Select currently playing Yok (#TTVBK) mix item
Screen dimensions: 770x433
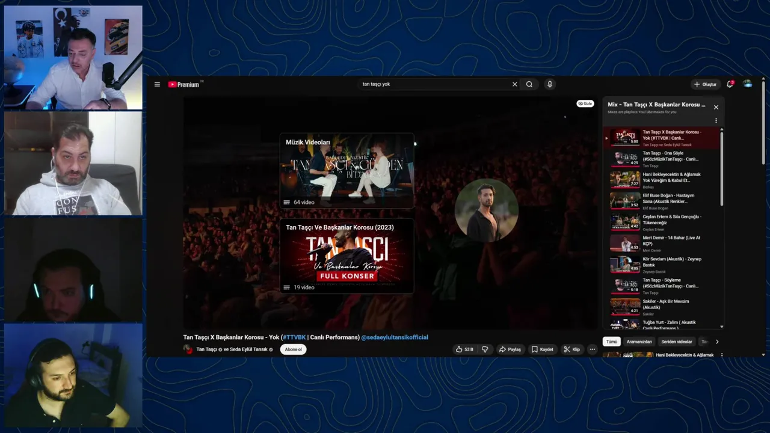click(x=662, y=138)
